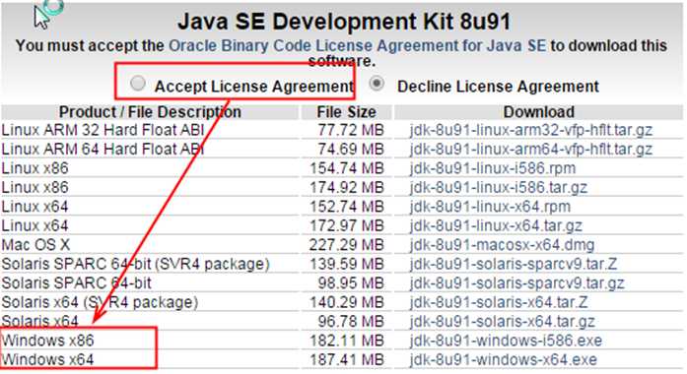Download jdk-8u91-linux-x64.rpm file
The width and height of the screenshot is (687, 374).
[490, 207]
